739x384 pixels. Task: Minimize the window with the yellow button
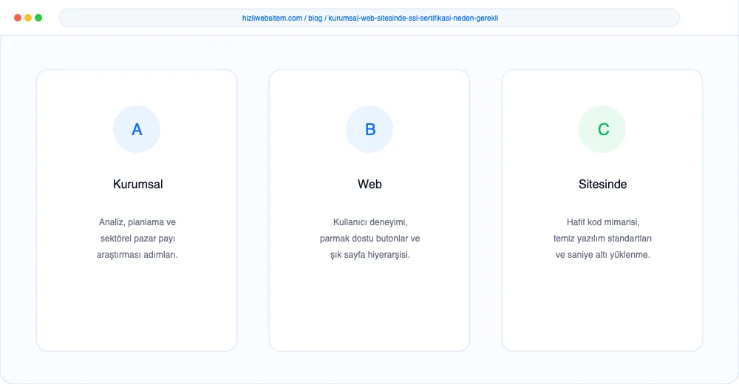[28, 18]
